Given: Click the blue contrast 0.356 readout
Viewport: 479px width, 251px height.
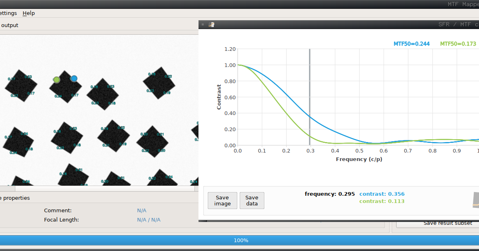Looking at the screenshot, I should click(382, 194).
